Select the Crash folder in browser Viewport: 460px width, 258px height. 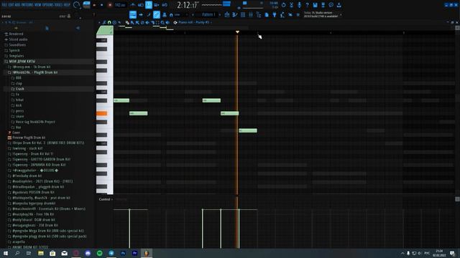17,89
